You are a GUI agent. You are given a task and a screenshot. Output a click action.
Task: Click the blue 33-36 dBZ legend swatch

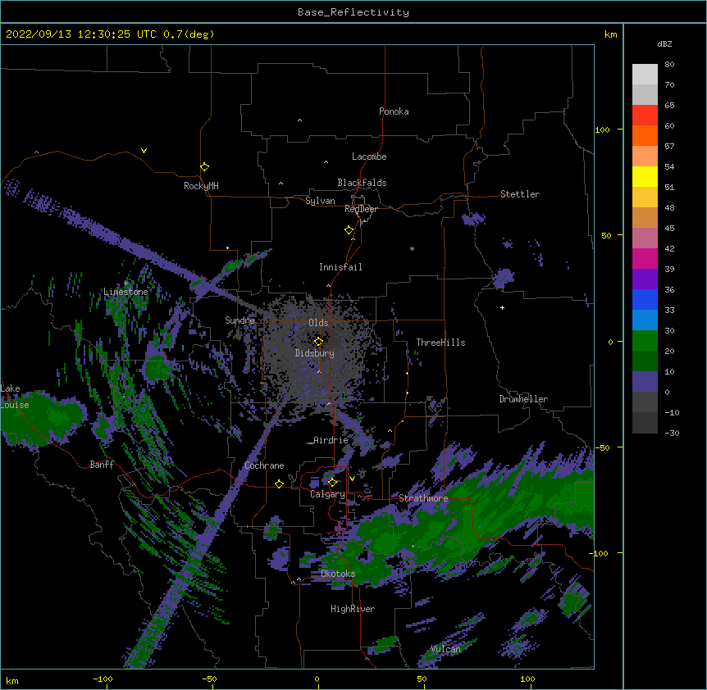point(645,299)
